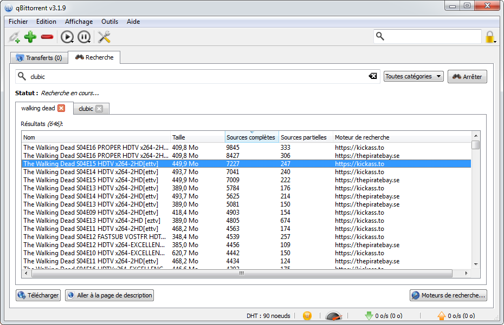504x325 pixels.
Task: Toggle the alternative speed limits speedometer icon
Action: [x=334, y=316]
